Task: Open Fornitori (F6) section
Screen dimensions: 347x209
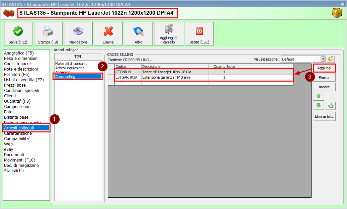Action: coord(17,75)
